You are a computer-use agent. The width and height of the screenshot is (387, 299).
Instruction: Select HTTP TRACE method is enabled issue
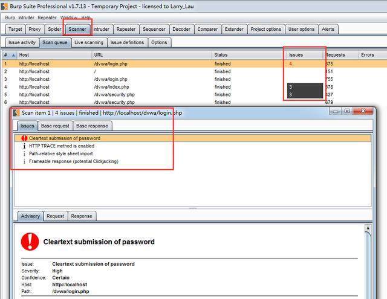193,146
